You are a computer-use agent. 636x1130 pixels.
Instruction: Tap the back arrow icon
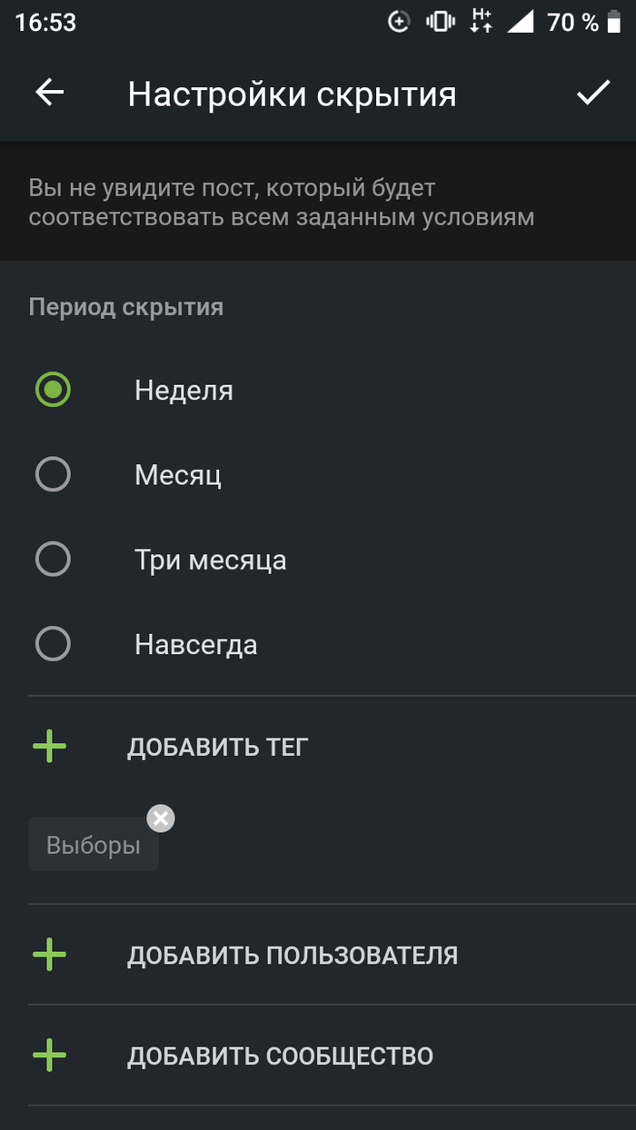click(49, 92)
